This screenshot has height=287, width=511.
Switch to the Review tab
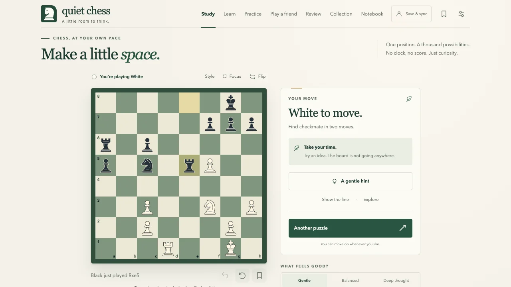pyautogui.click(x=313, y=14)
